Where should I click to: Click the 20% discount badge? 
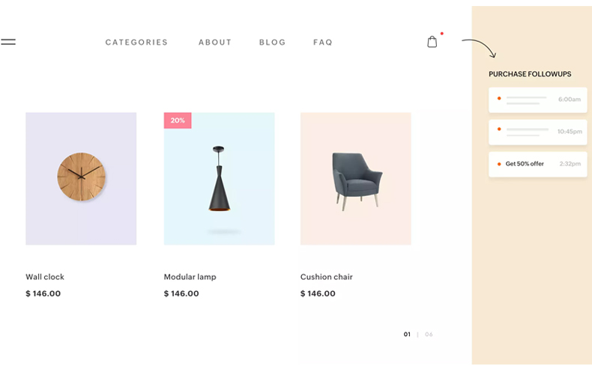pos(178,121)
